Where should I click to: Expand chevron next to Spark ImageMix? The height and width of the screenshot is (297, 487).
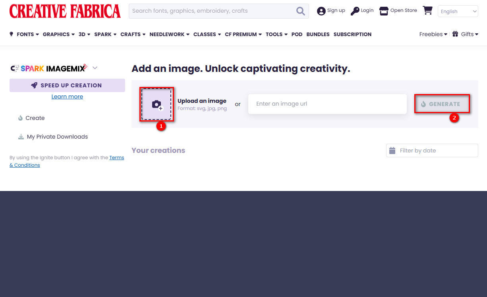pyautogui.click(x=95, y=68)
